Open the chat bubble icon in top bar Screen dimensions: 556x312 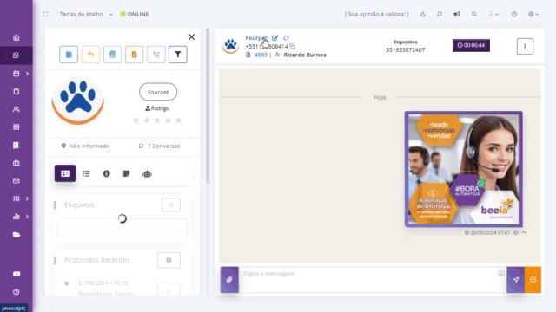tap(440, 14)
